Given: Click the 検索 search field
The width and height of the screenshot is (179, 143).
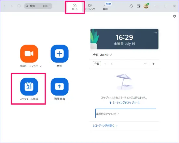Looking at the screenshot, I should pyautogui.click(x=38, y=6).
